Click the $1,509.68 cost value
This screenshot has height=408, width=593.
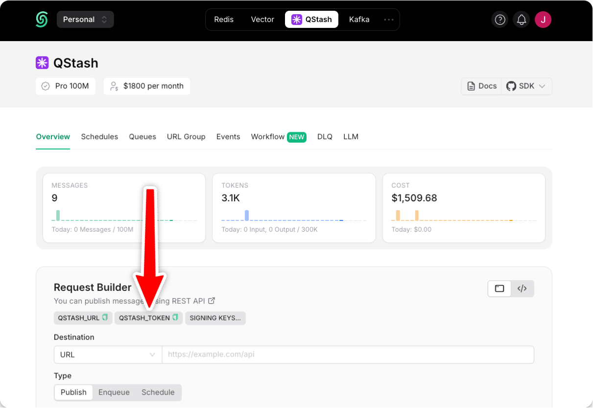414,198
